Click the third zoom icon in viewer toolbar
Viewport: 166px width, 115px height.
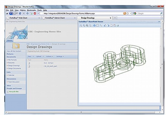coord(87,25)
